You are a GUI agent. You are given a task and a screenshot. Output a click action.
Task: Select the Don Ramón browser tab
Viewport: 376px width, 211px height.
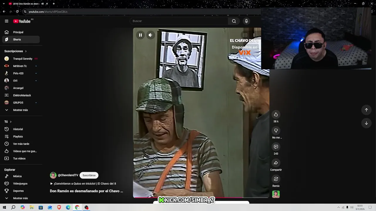[x=26, y=4]
